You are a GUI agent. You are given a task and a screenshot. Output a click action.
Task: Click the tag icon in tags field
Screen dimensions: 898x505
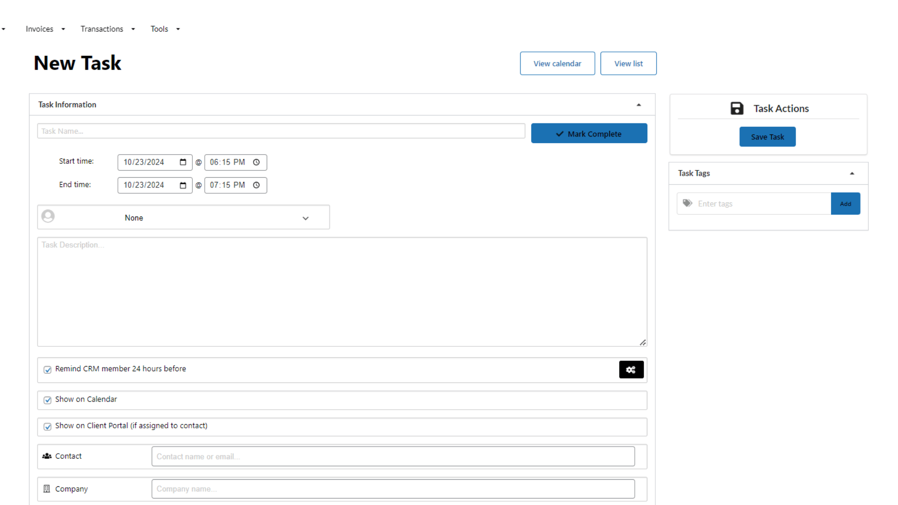[687, 203]
